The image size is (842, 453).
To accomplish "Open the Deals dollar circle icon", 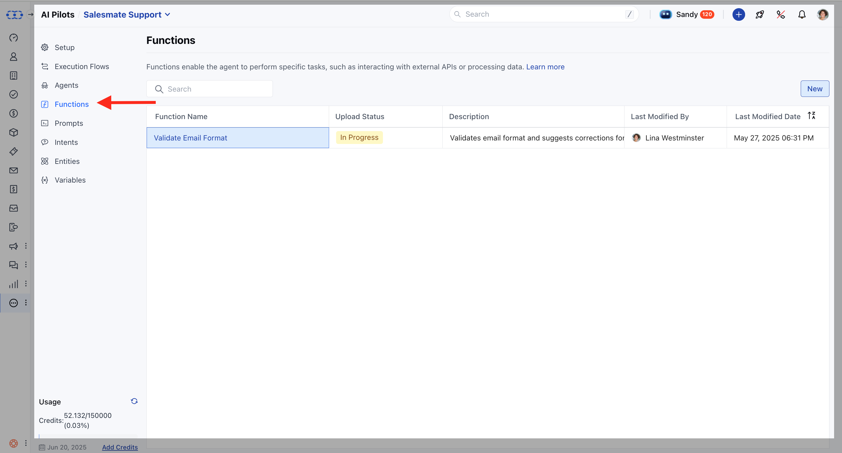I will click(13, 113).
